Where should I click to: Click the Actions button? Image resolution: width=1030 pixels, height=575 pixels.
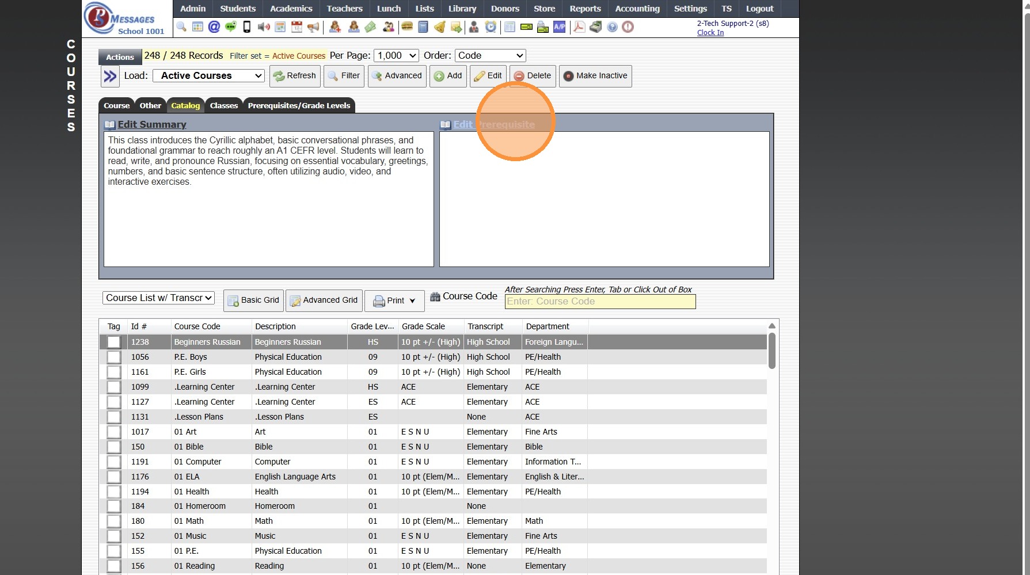click(x=120, y=56)
